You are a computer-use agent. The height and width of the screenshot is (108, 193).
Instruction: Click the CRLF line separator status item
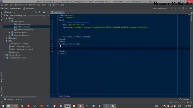click(176, 102)
